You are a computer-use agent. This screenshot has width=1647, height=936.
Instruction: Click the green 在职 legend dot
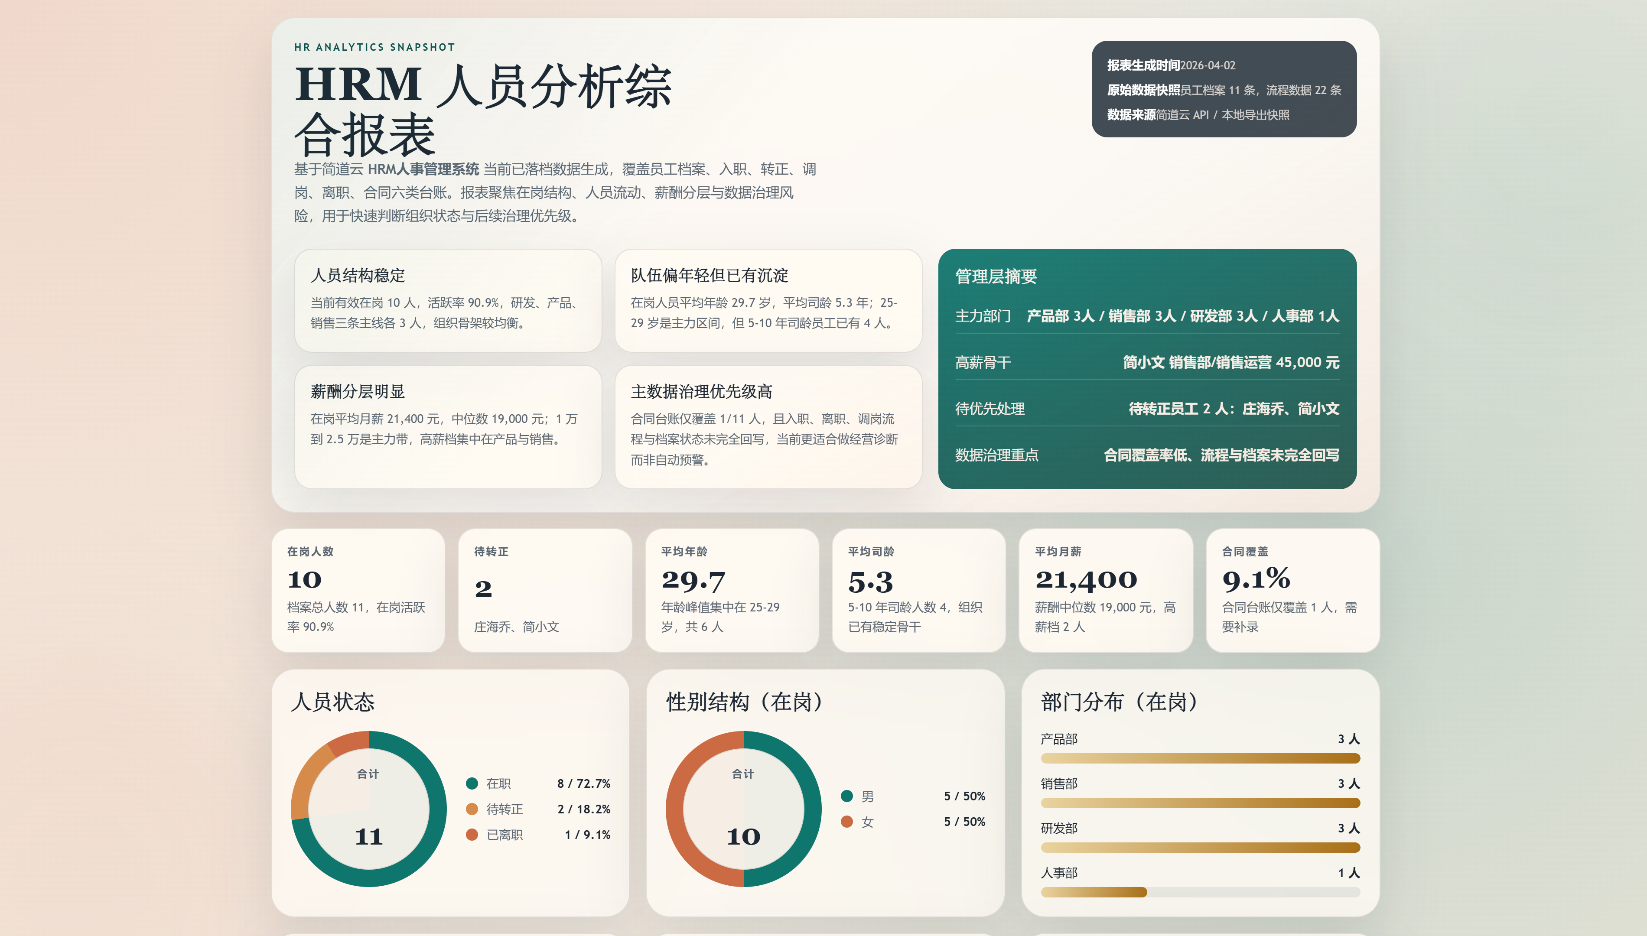(472, 783)
